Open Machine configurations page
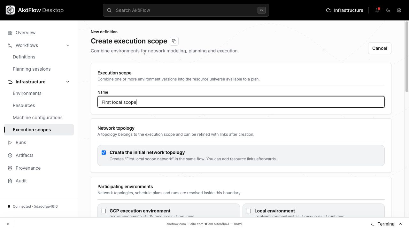The width and height of the screenshot is (409, 230). 38,118
